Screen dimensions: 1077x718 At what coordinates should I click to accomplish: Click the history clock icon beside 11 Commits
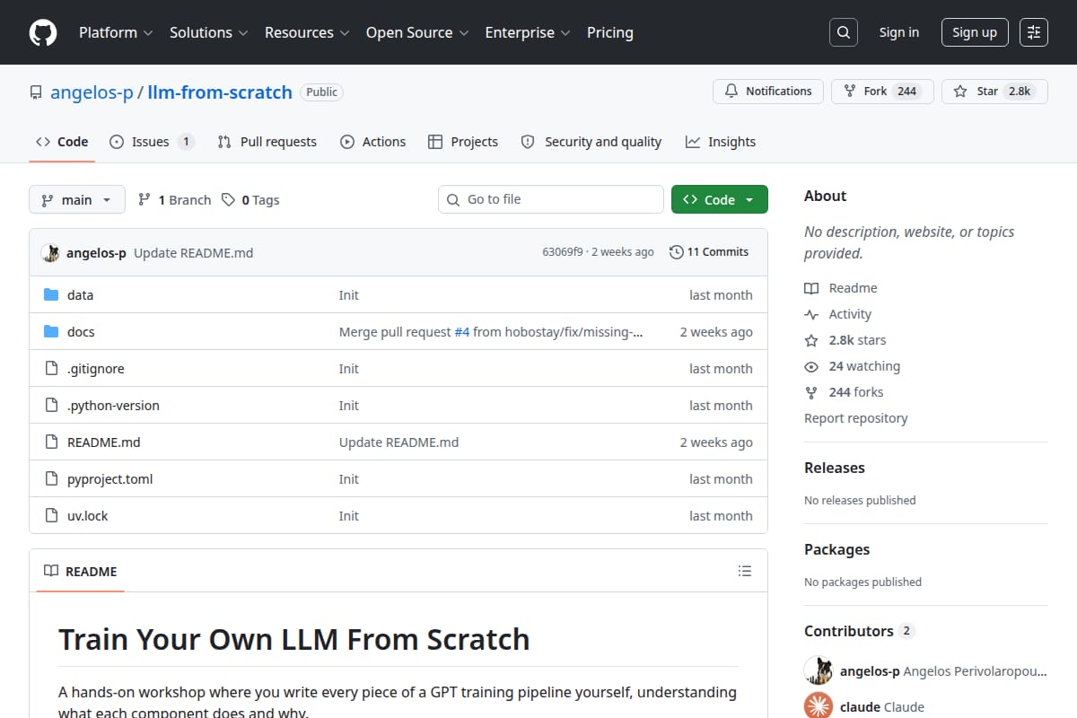pos(677,252)
